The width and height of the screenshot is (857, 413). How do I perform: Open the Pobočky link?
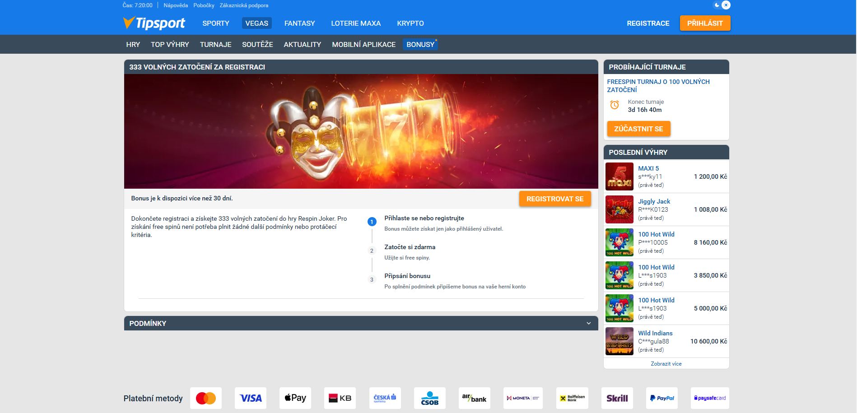tap(204, 5)
